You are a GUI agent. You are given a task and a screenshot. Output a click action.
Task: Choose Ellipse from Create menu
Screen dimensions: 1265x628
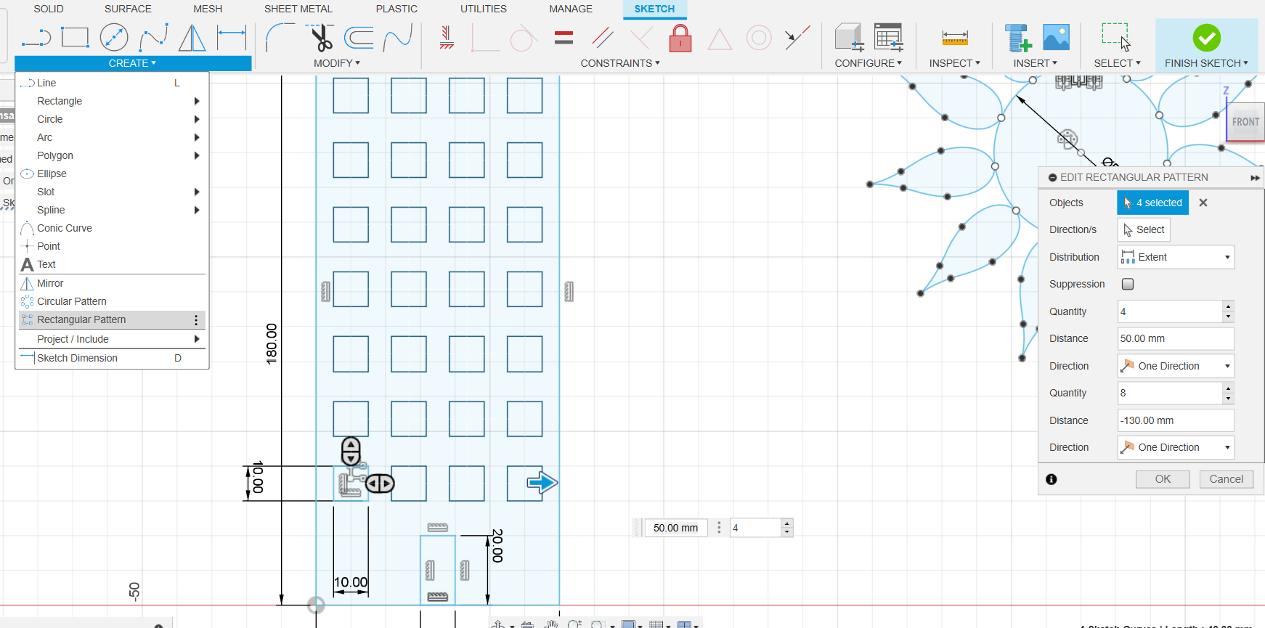(x=112, y=174)
